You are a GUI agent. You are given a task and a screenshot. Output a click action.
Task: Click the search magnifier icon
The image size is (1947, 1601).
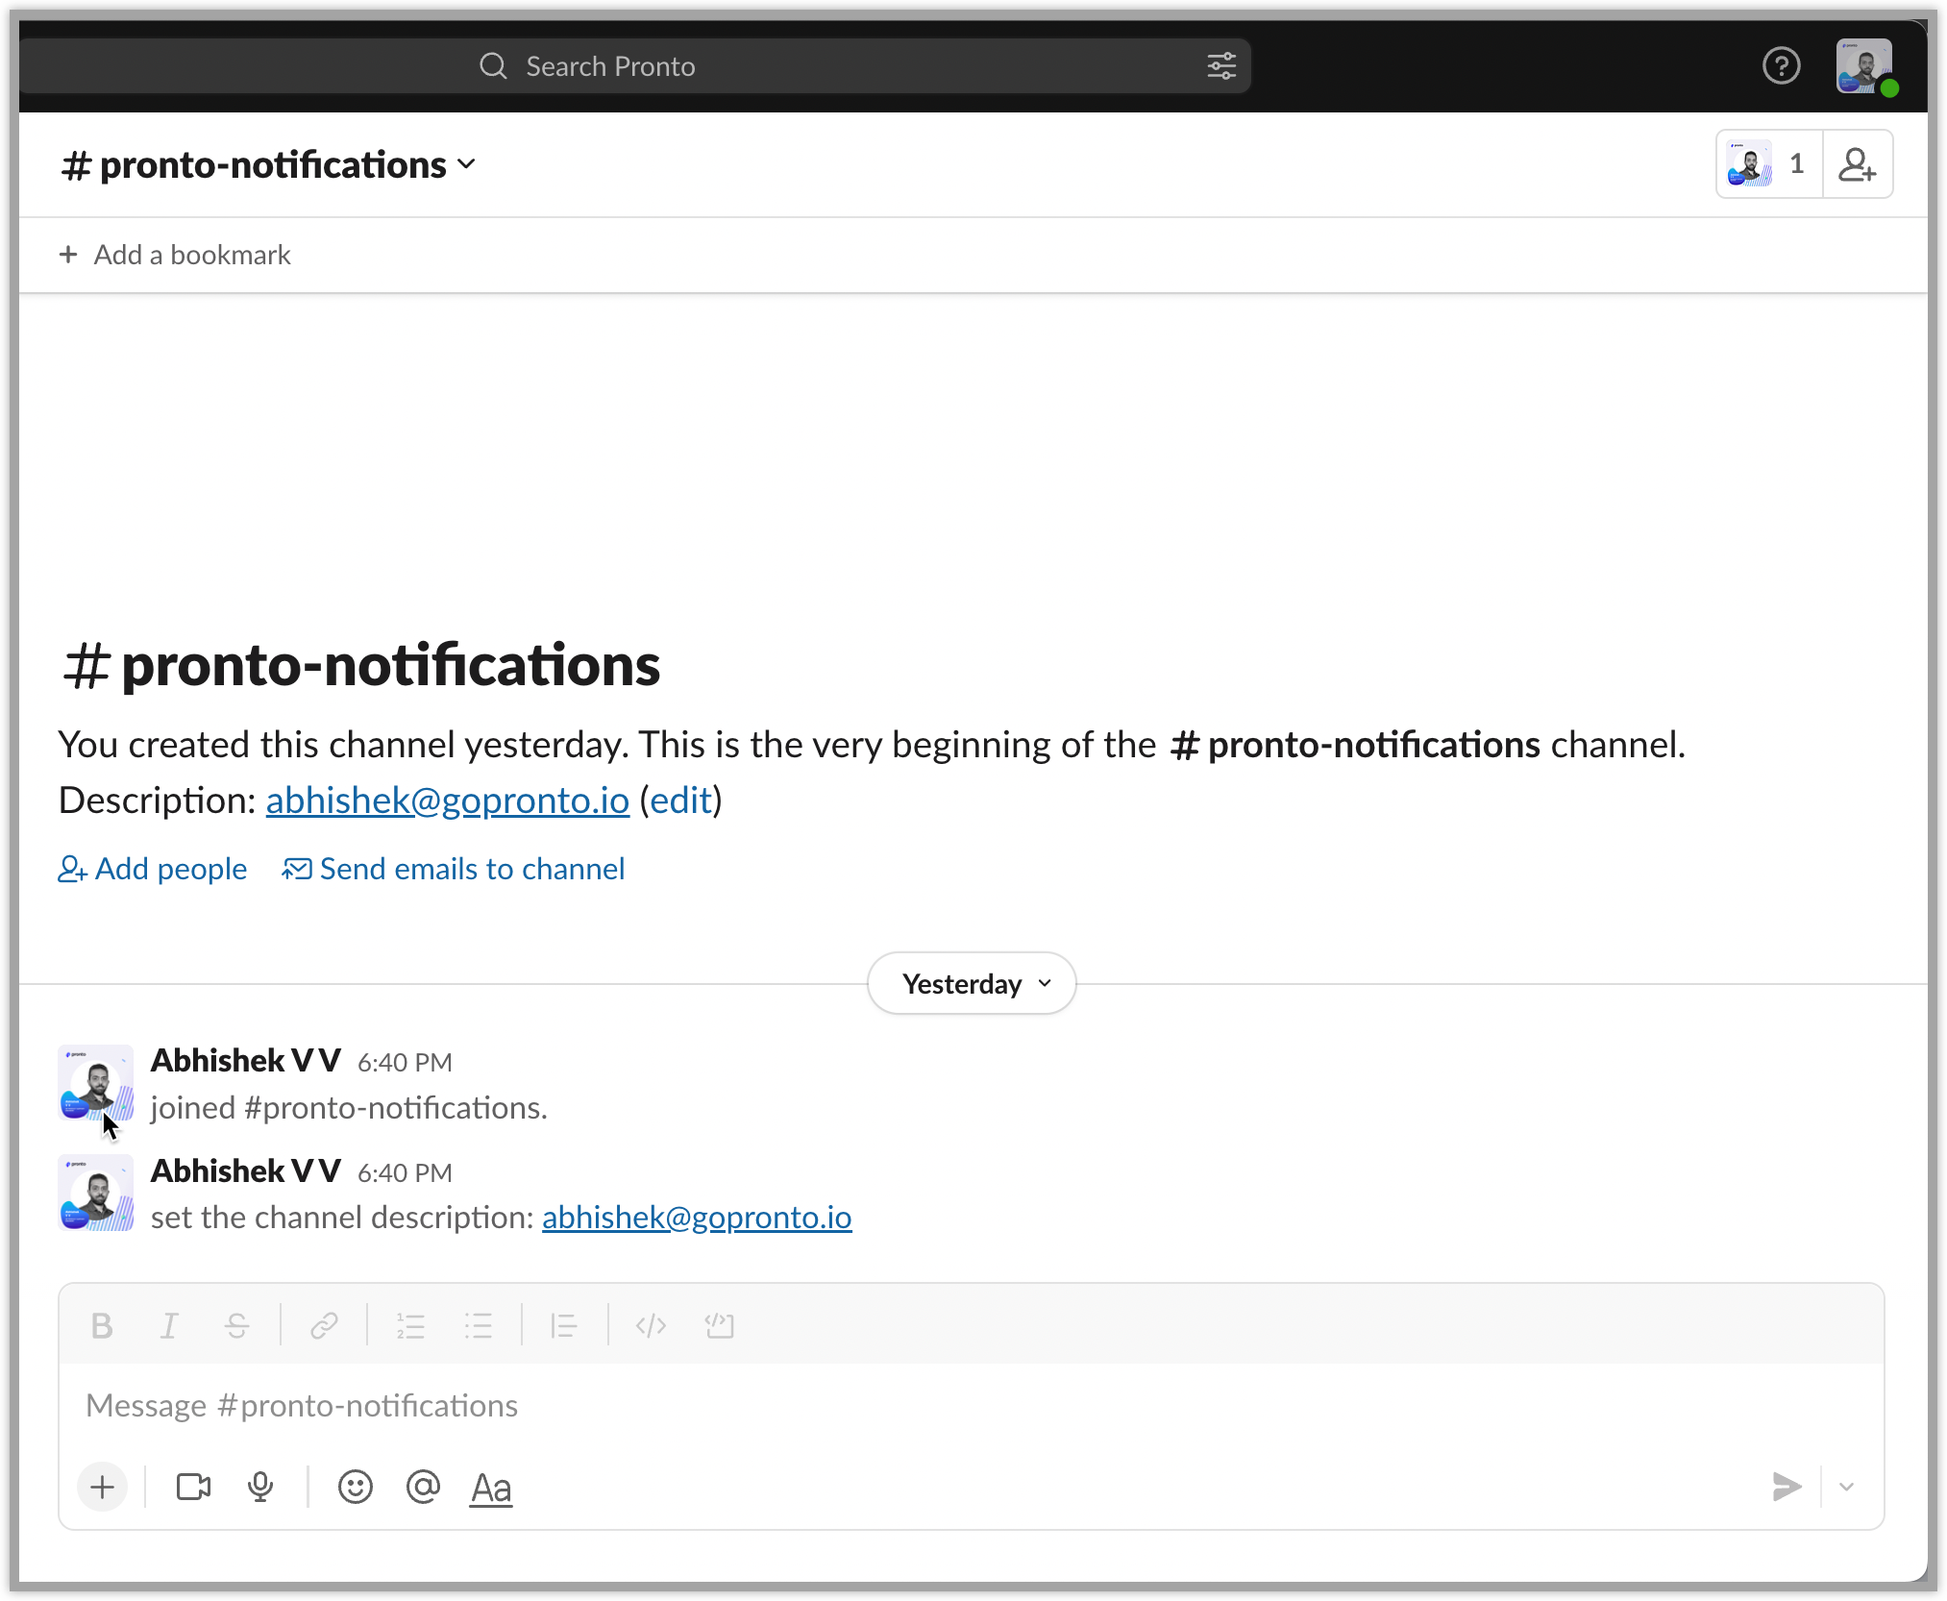pos(493,66)
